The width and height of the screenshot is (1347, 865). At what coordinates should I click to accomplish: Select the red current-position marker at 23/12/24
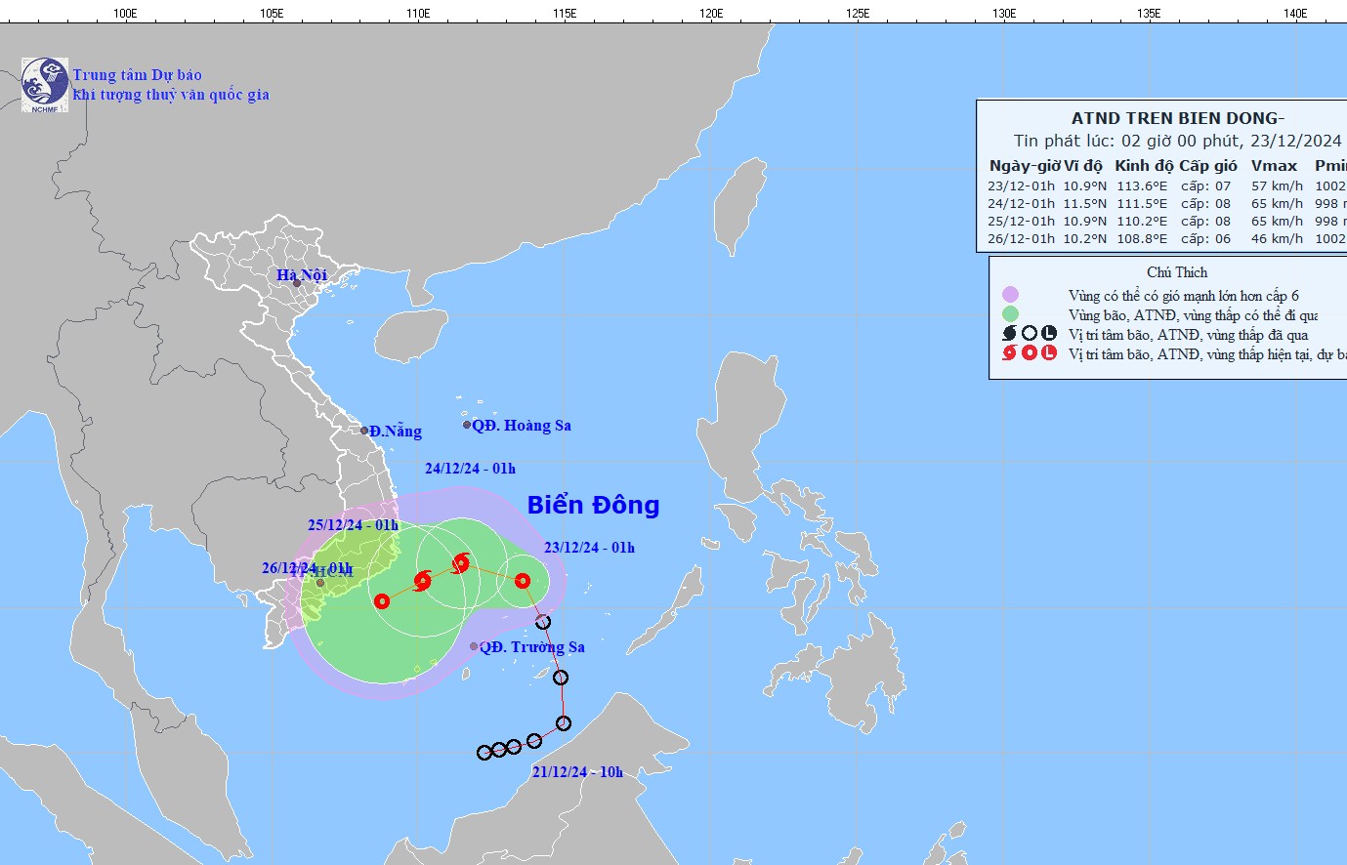point(523,581)
